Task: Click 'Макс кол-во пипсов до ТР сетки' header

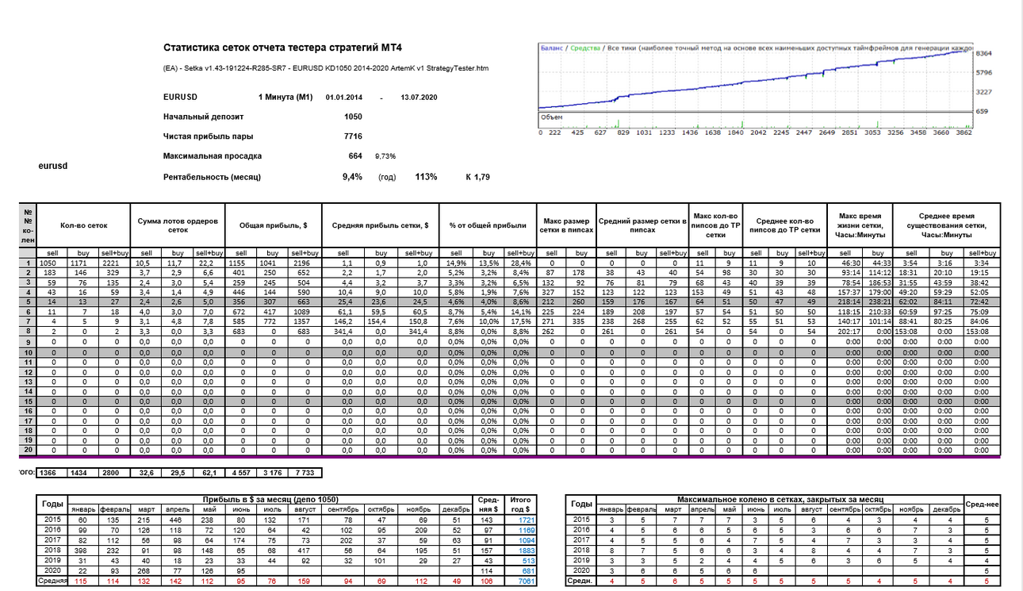Action: click(715, 226)
